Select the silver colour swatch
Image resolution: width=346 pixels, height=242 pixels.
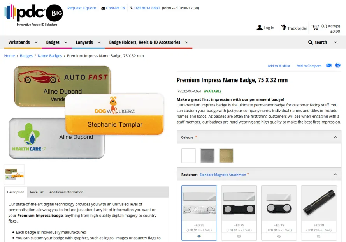click(x=207, y=155)
